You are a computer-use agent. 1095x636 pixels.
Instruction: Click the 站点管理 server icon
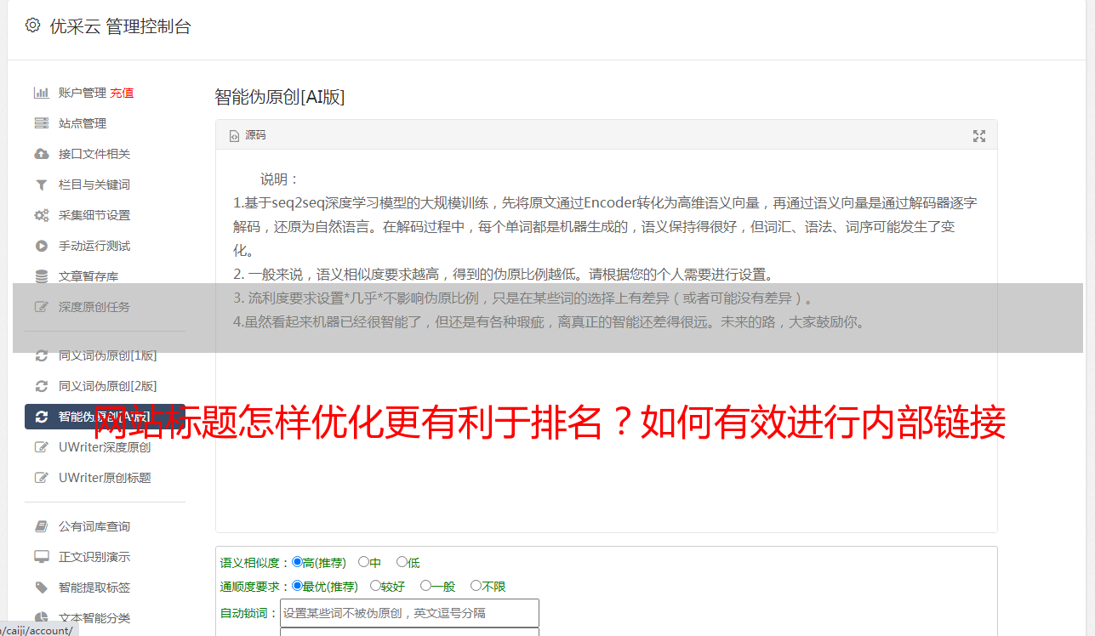41,123
